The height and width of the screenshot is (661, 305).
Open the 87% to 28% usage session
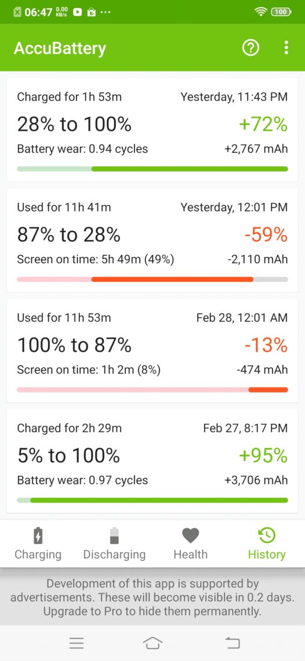(152, 240)
